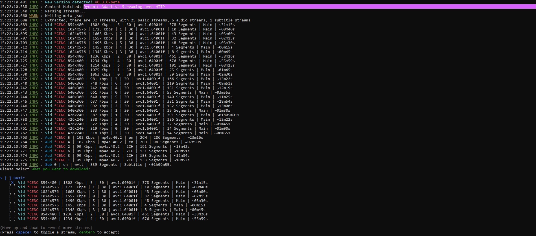Click the '748 Kbps' bitrate value
This screenshot has height=236, width=536.
[99, 83]
